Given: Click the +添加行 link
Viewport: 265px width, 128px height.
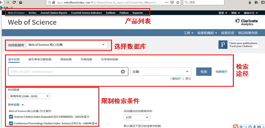Looking at the screenshot, I should [x=175, y=79].
